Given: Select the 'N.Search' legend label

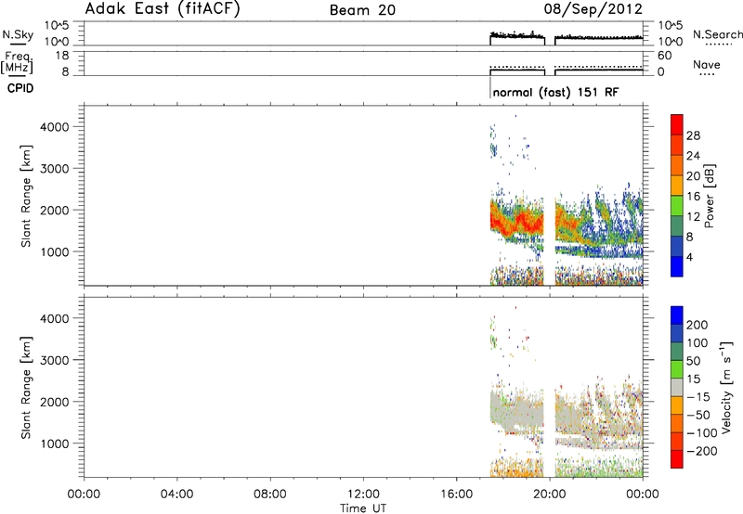Looking at the screenshot, I should pos(717,34).
